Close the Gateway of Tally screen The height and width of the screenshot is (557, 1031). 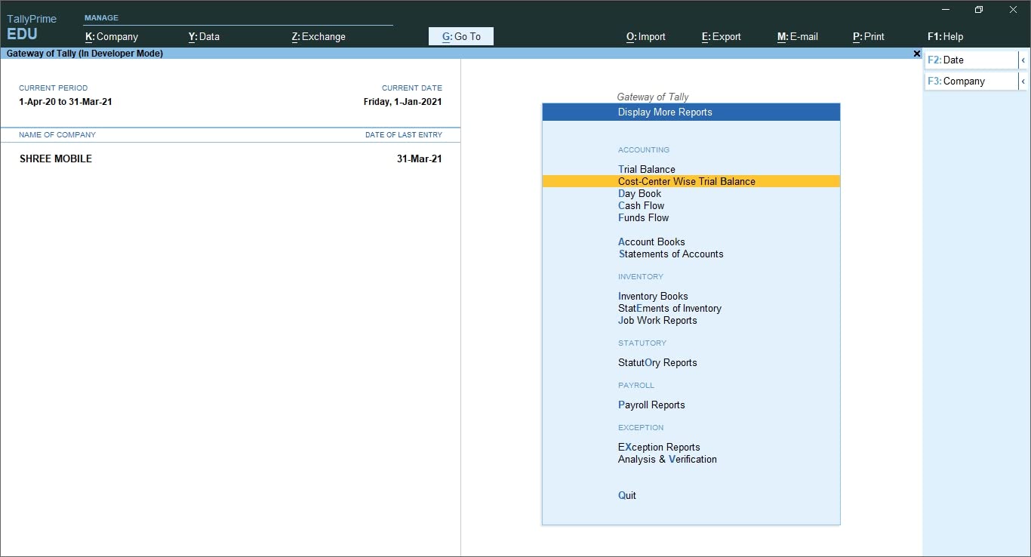[916, 54]
